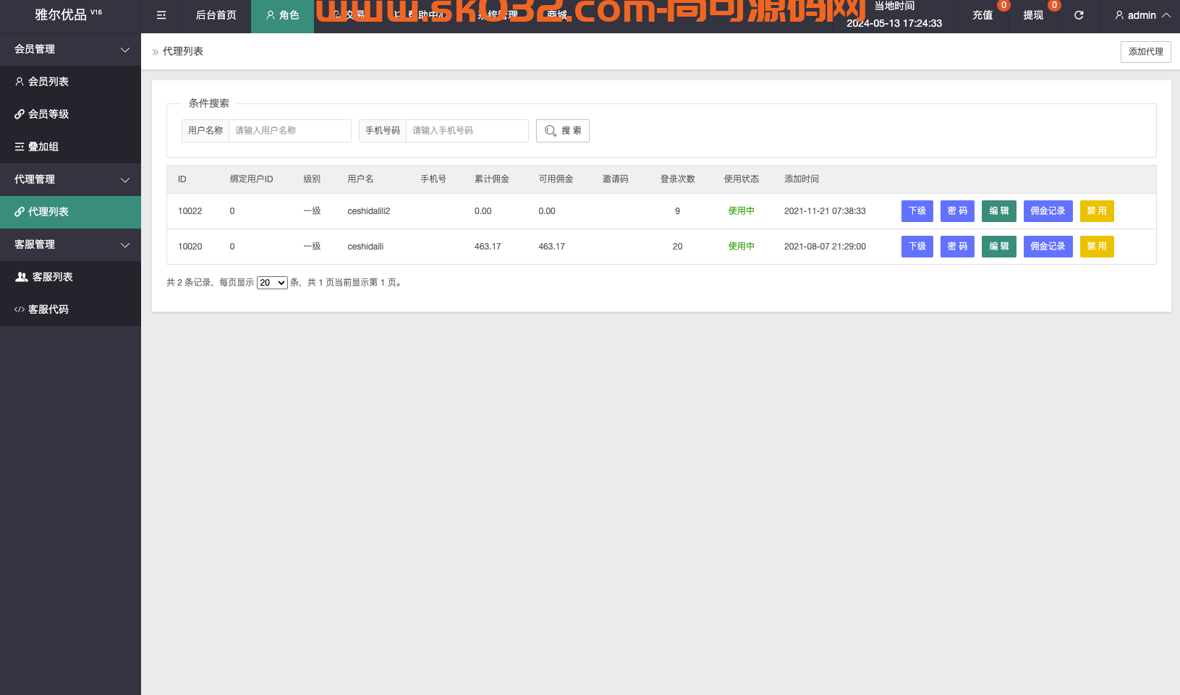This screenshot has height=695, width=1180.
Task: Open 叠加组 sidebar item
Action: coord(70,147)
